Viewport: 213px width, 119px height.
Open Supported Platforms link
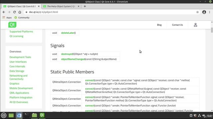(x=21, y=31)
